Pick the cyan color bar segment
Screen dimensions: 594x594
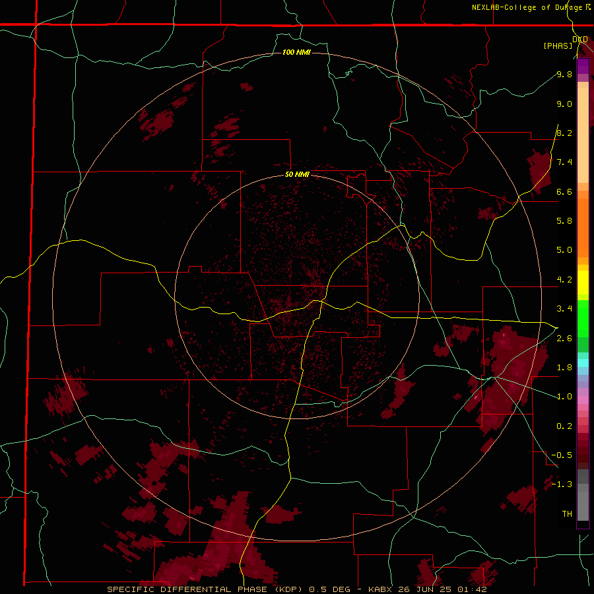pos(583,363)
